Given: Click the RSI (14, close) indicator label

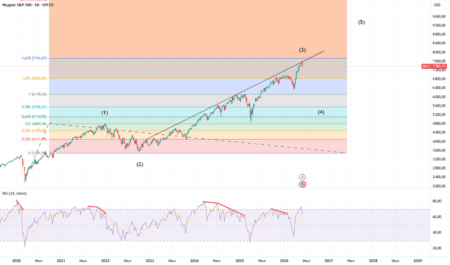Looking at the screenshot, I should pyautogui.click(x=14, y=193).
